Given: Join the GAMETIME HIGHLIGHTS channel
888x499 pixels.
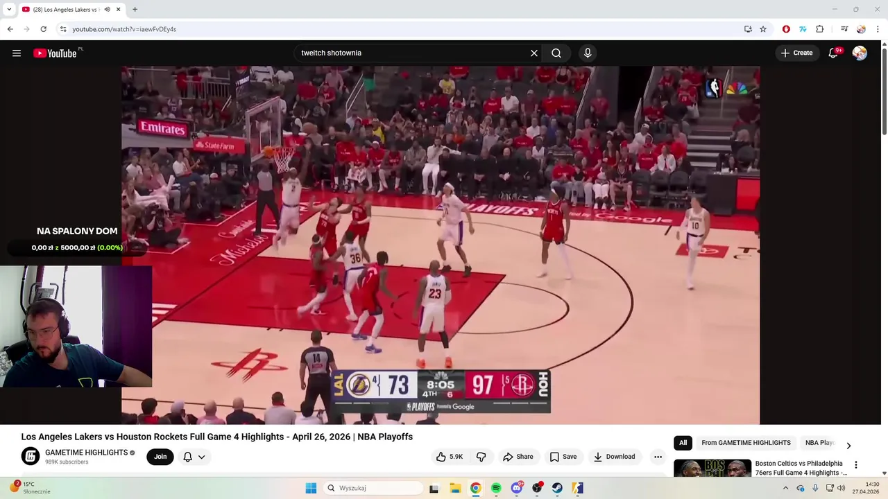Looking at the screenshot, I should [x=160, y=457].
